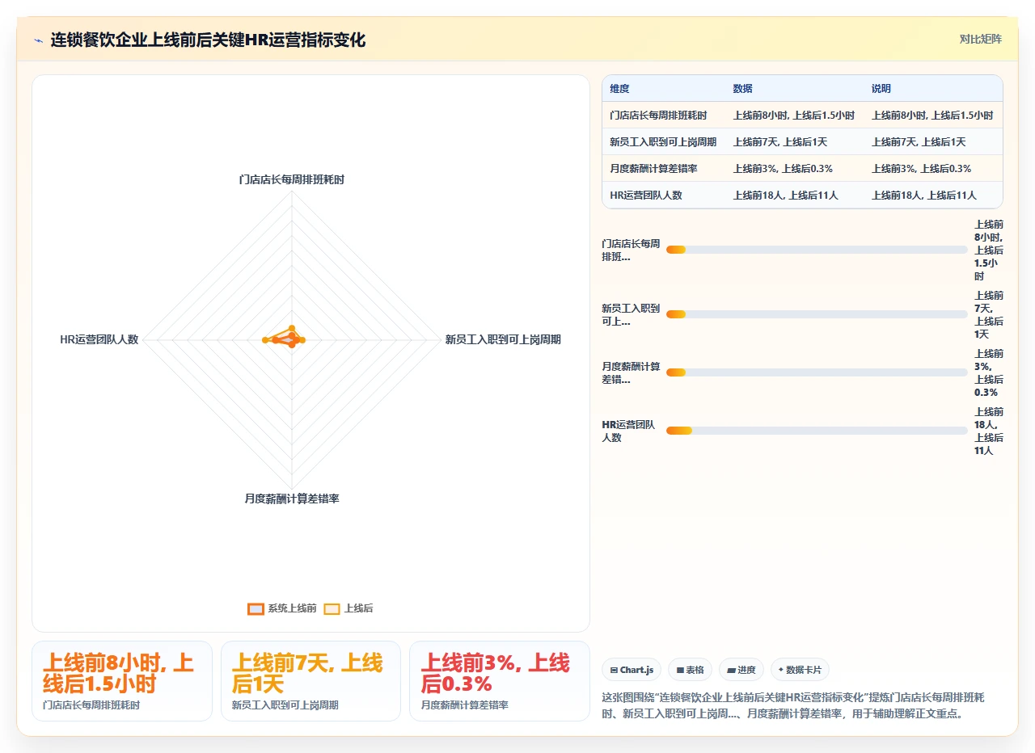Toggle the 系统上线前 legend swatch
The image size is (1035, 753).
(256, 608)
